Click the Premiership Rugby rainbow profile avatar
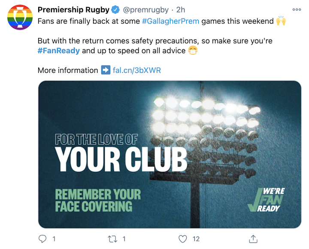Viewport: 309px width, 249px height. point(20,18)
